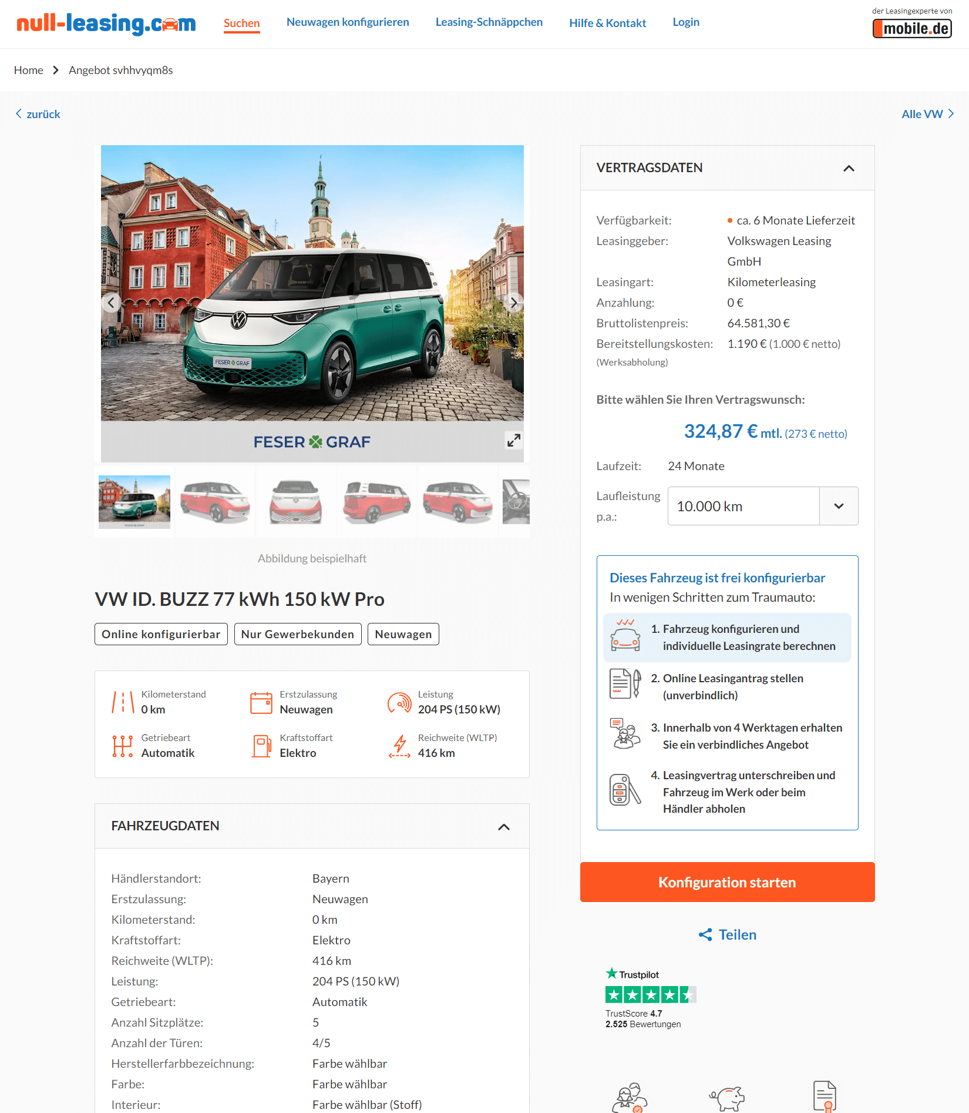Click the car key icon for step 4
The height and width of the screenshot is (1113, 969).
[625, 790]
